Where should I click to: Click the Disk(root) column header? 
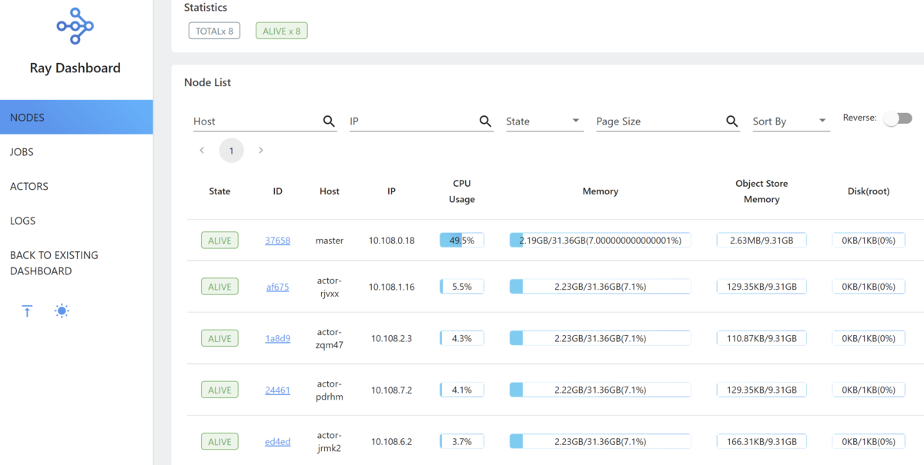coord(869,191)
